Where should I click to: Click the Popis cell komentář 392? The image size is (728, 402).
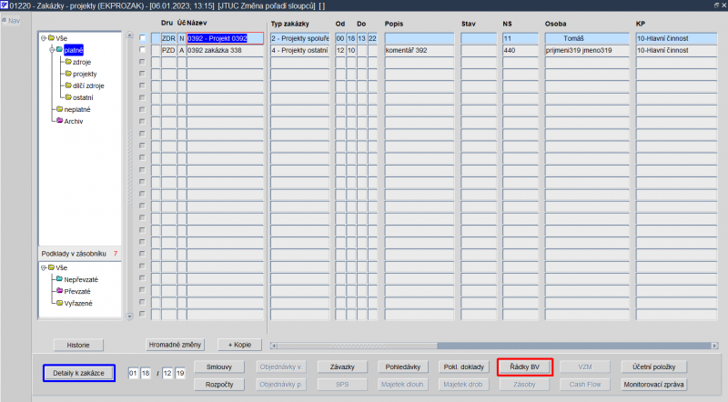[x=420, y=50]
